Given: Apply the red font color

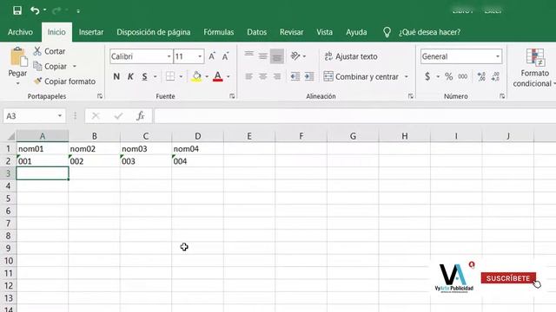Looking at the screenshot, I should [x=218, y=76].
